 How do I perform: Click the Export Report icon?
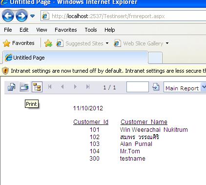(x=12, y=87)
